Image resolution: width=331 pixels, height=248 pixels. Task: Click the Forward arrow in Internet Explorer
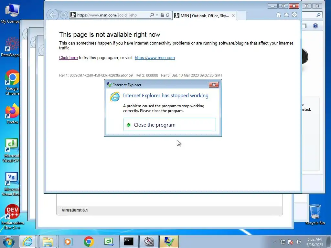(x=64, y=15)
